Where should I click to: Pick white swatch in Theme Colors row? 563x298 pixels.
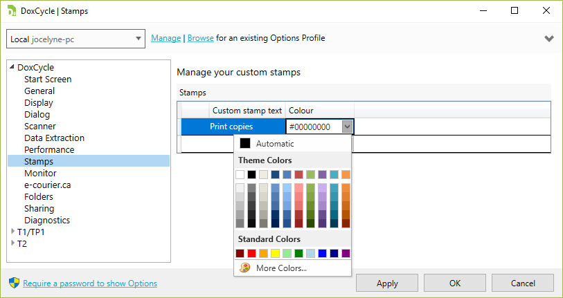coord(240,175)
